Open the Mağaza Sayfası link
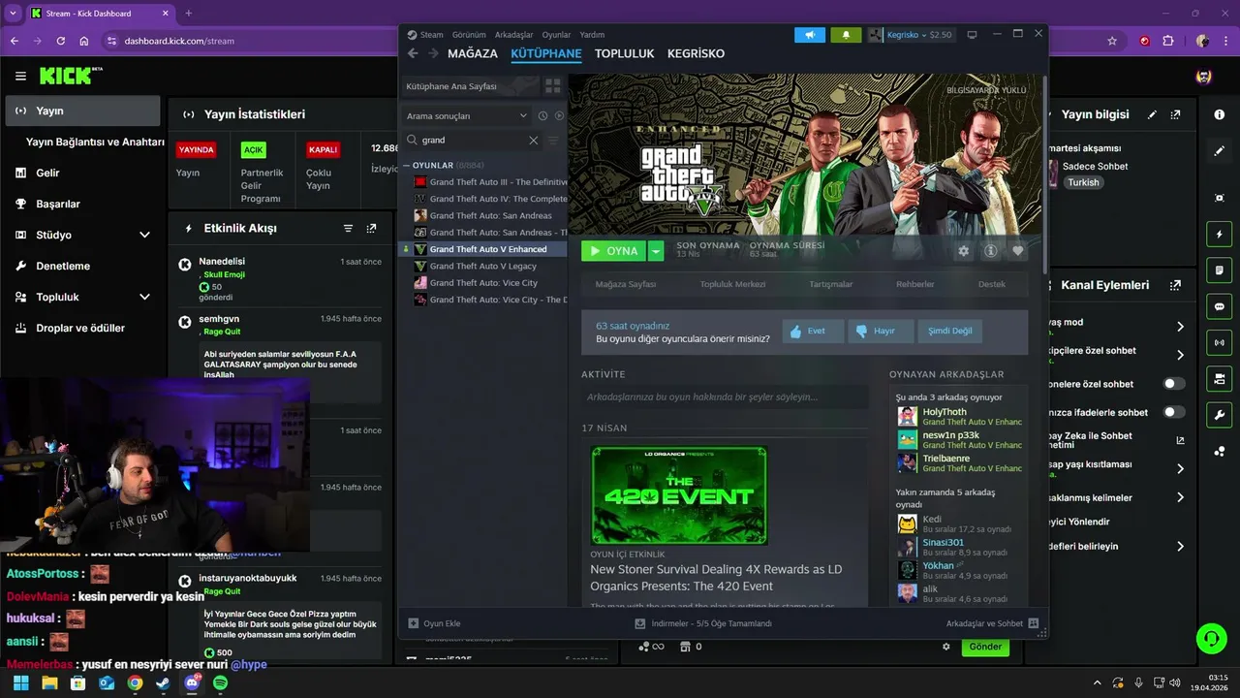This screenshot has height=698, width=1240. coord(626,284)
